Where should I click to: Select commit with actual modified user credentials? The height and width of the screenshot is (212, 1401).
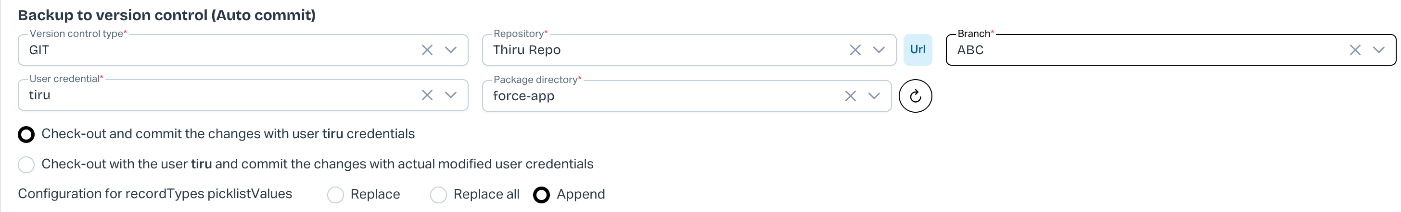pyautogui.click(x=26, y=165)
